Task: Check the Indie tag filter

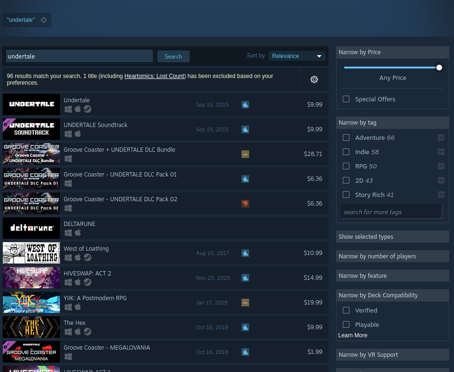Action: coord(346,152)
